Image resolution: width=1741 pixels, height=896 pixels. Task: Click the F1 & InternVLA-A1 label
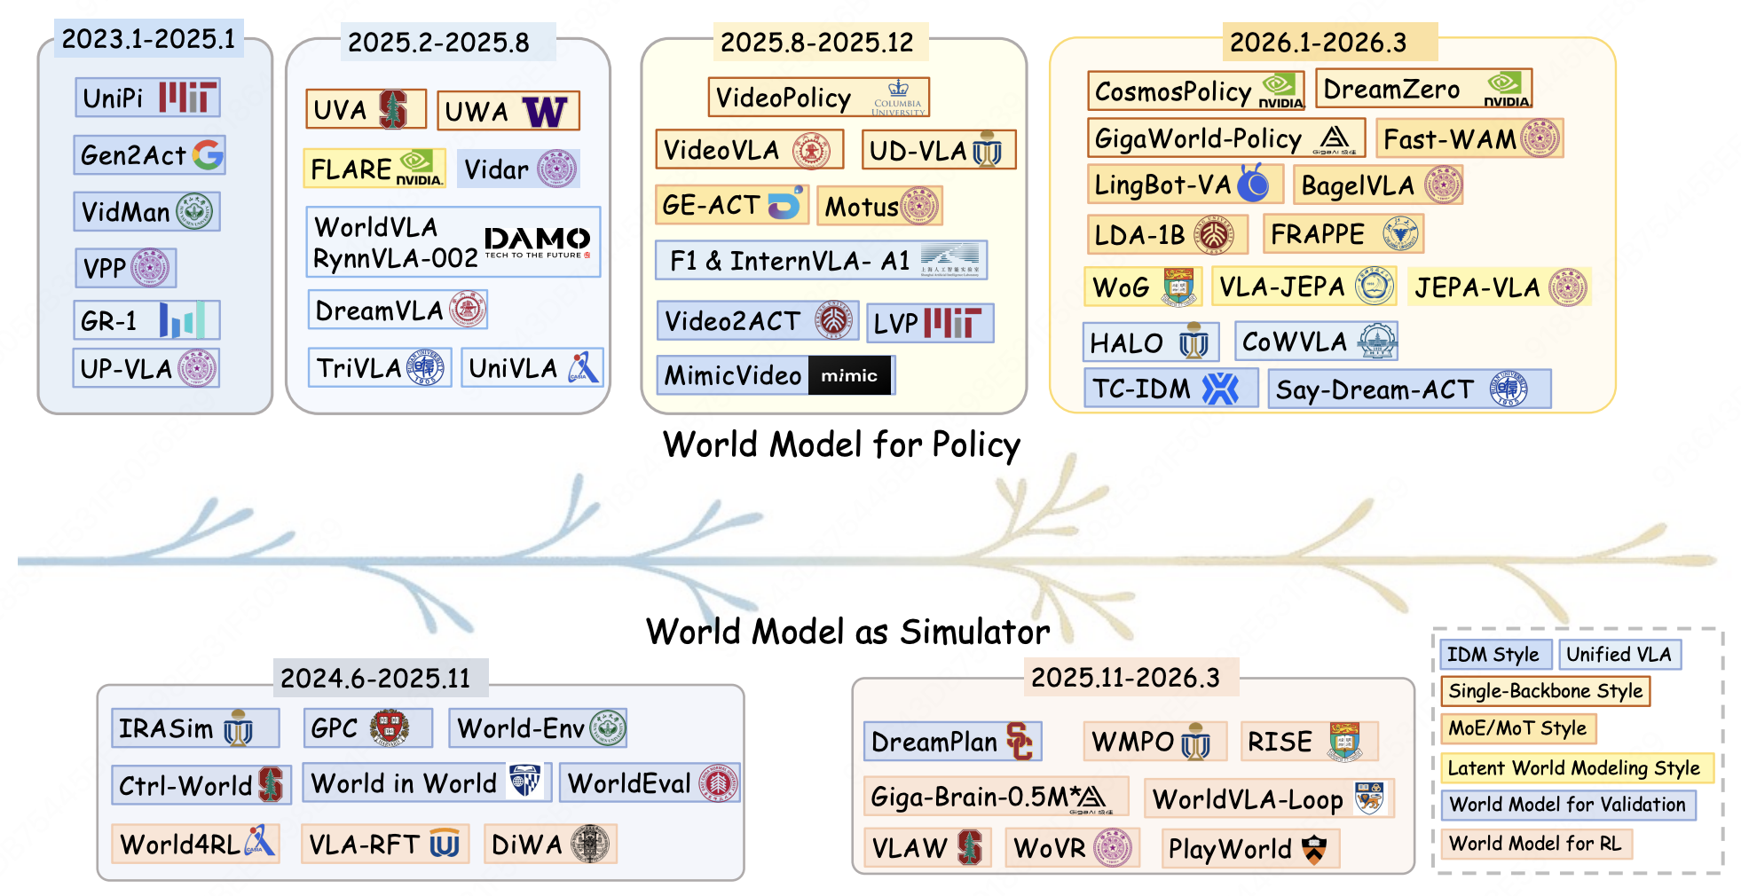coord(791,262)
